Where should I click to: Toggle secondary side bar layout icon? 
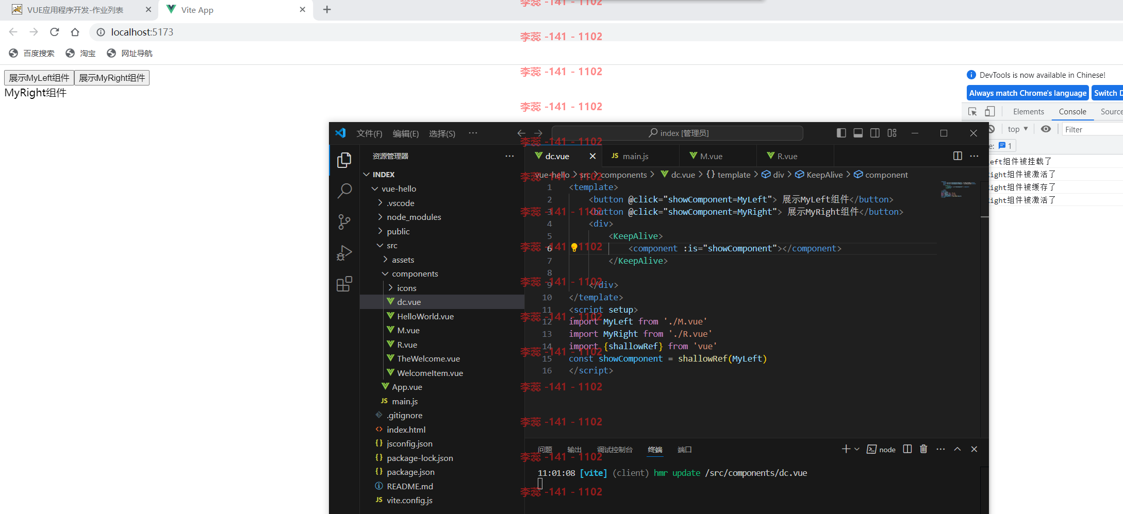(x=875, y=133)
